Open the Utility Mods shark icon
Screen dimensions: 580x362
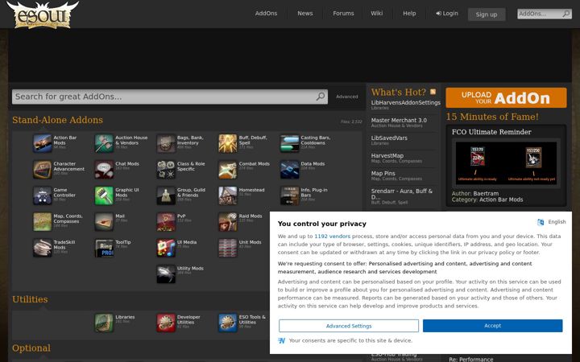pyautogui.click(x=166, y=274)
